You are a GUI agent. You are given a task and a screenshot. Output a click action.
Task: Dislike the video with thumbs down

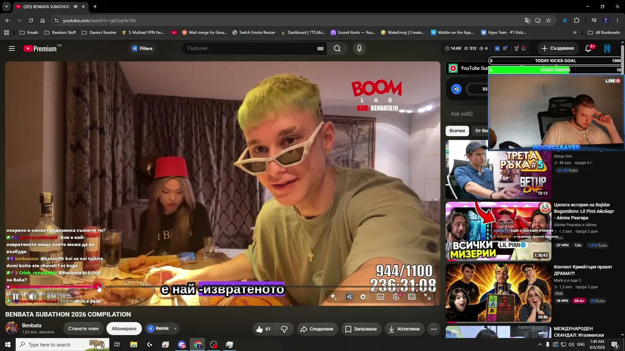point(284,329)
